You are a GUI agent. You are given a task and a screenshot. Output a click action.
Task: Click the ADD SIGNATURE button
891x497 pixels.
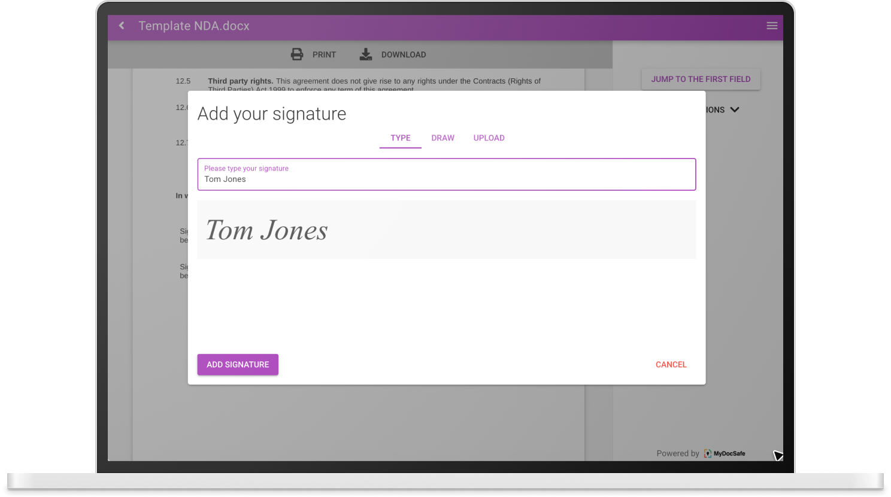(238, 364)
